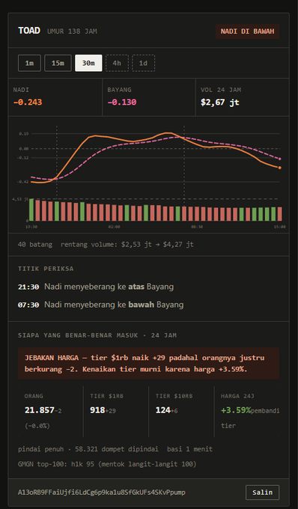
Task: Click the Tier $10RB value 124
Action: [x=163, y=410]
